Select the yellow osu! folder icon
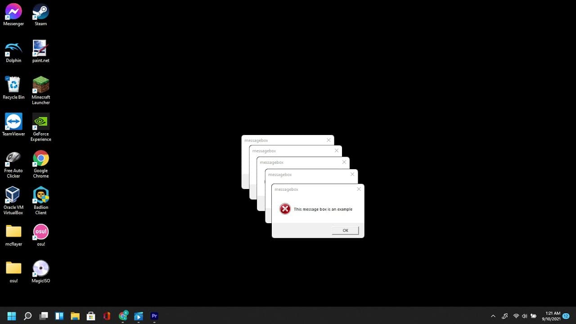 pos(13,272)
